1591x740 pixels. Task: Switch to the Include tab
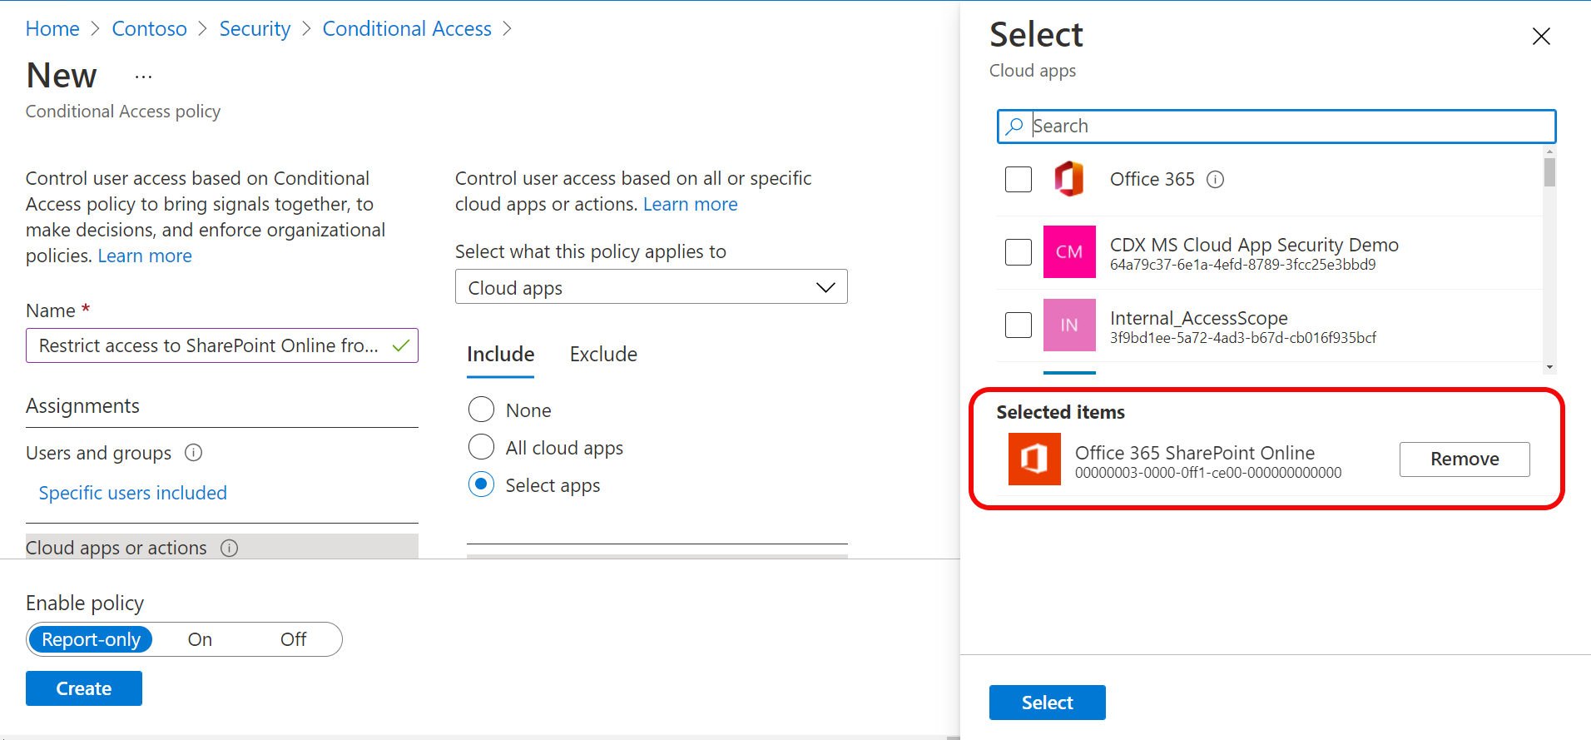point(500,355)
